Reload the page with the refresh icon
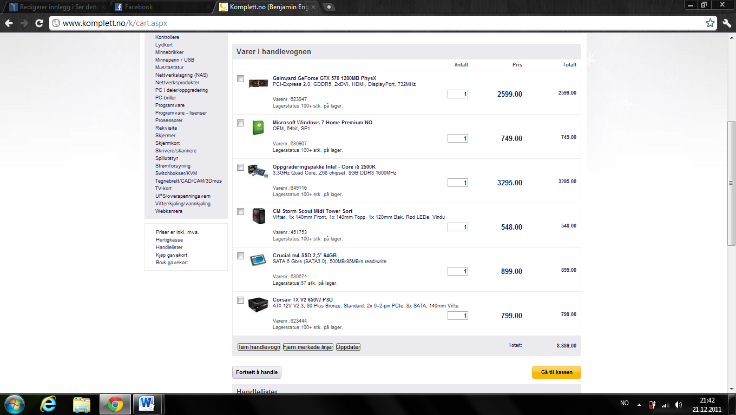The height and width of the screenshot is (415, 736). (39, 23)
